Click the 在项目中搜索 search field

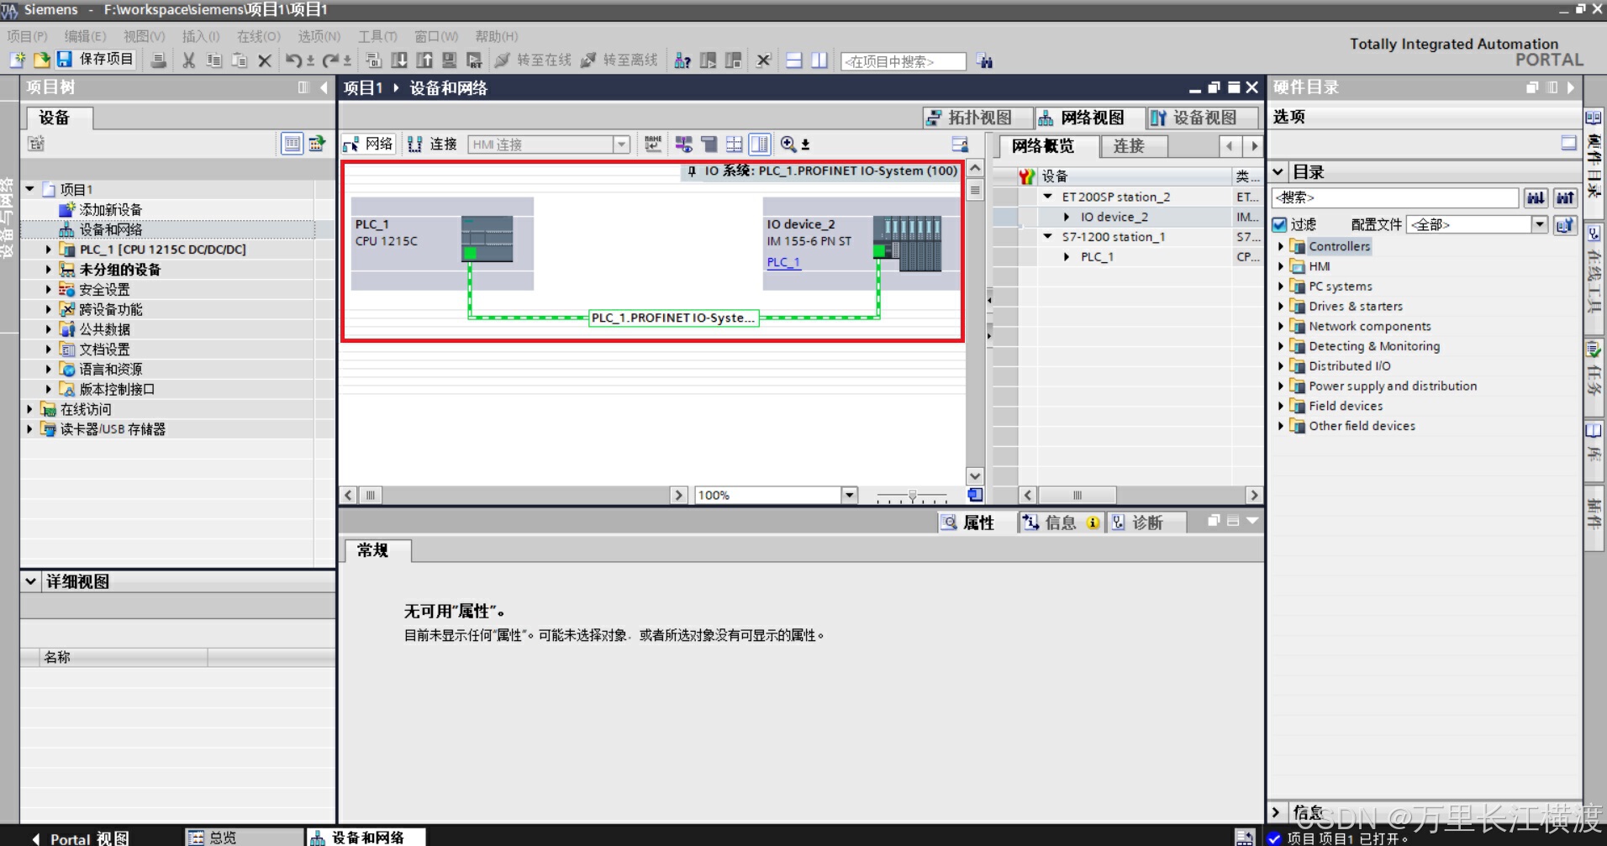(904, 61)
